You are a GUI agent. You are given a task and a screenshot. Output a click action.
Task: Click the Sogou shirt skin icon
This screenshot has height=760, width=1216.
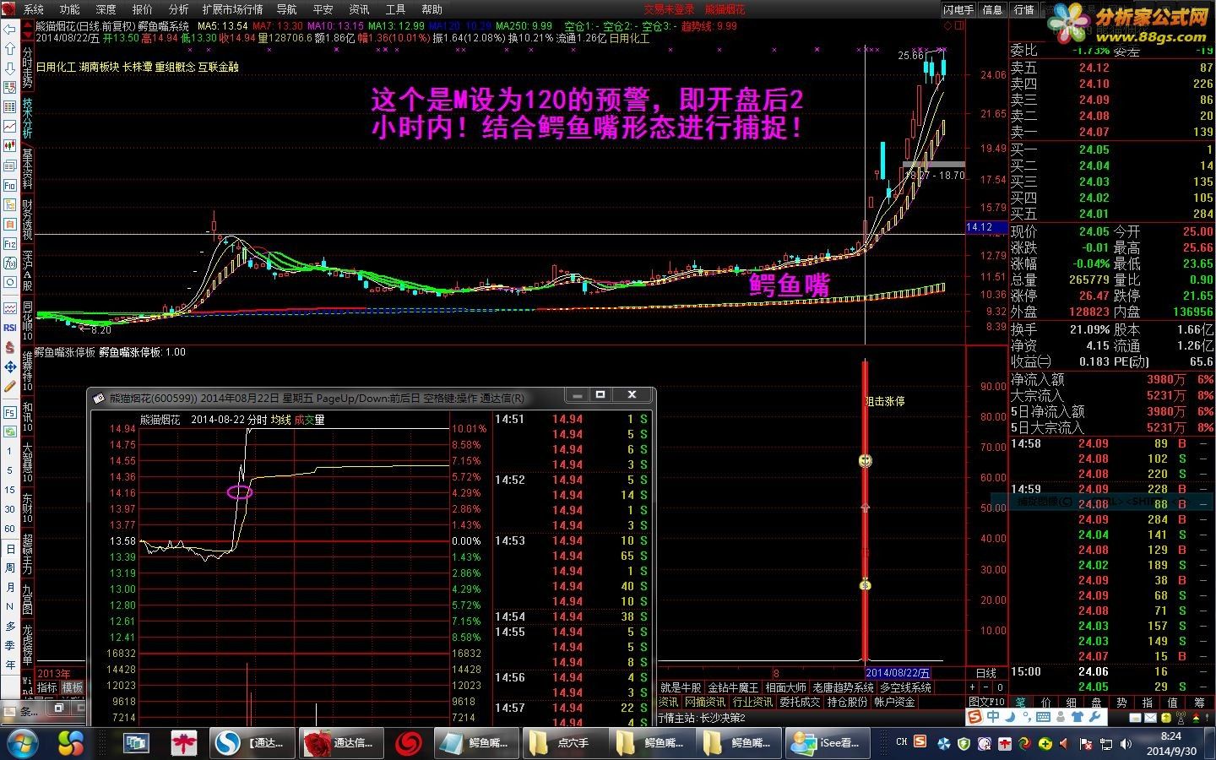point(1078,717)
